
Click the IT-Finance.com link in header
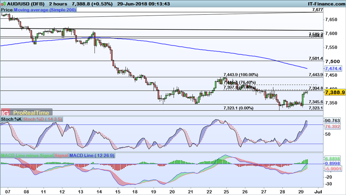point(326,4)
